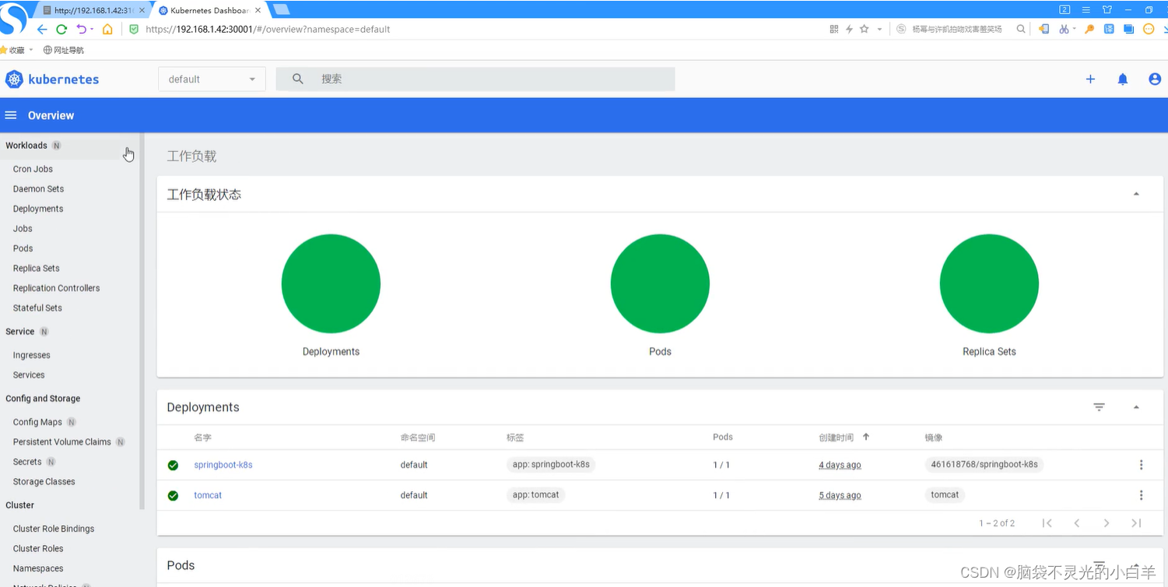Reload the page with refresh icon
1168x587 pixels.
[x=61, y=29]
